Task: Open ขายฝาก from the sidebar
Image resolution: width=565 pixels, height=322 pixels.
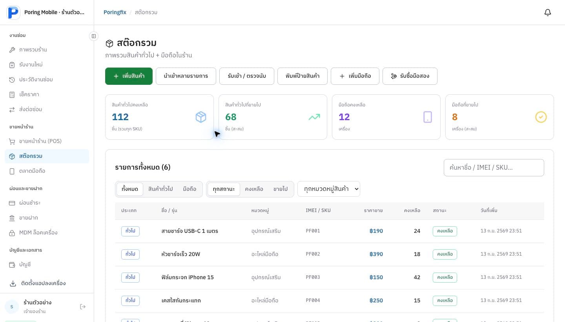Action: click(x=47, y=218)
